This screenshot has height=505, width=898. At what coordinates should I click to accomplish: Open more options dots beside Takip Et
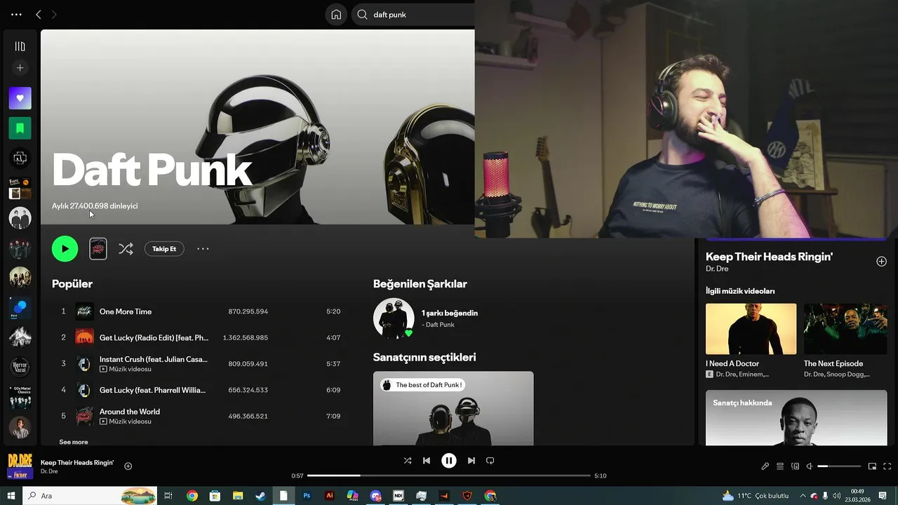coord(203,248)
